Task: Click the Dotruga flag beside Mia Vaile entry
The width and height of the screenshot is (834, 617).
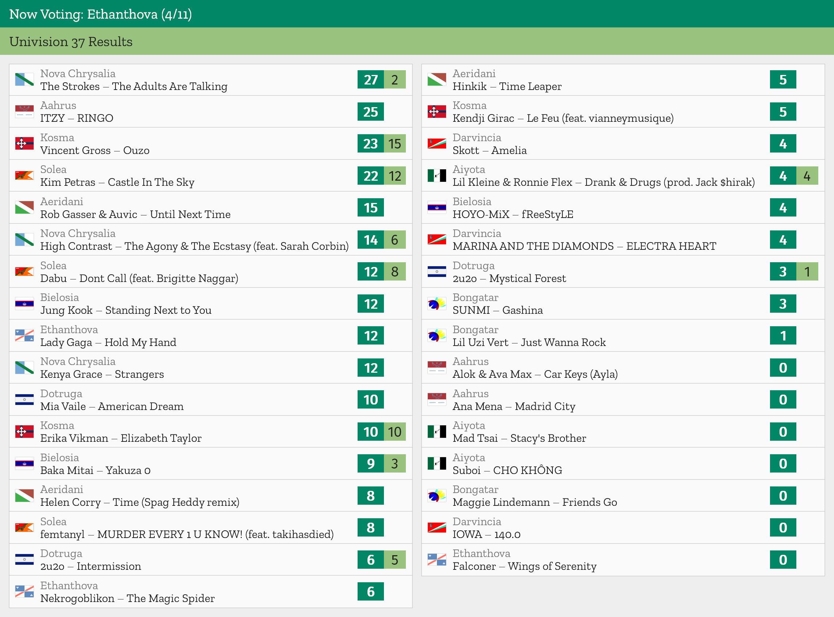Action: click(x=24, y=400)
